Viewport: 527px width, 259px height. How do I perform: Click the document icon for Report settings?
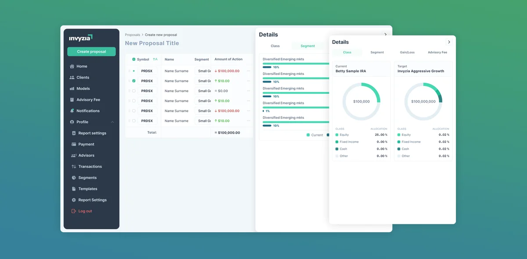pyautogui.click(x=74, y=133)
